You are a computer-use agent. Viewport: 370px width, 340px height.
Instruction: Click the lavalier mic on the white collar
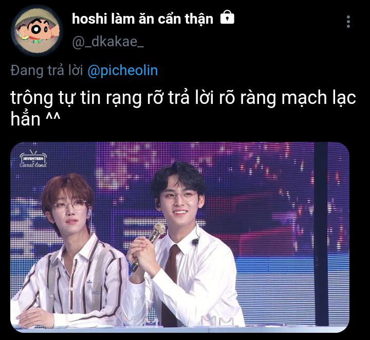click(x=195, y=241)
